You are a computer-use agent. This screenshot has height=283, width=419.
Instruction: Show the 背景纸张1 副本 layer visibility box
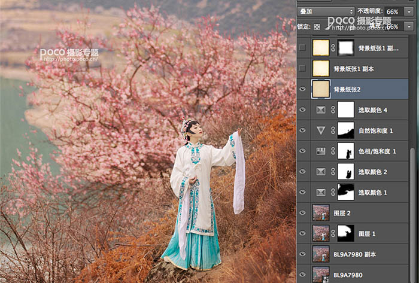tap(302, 68)
